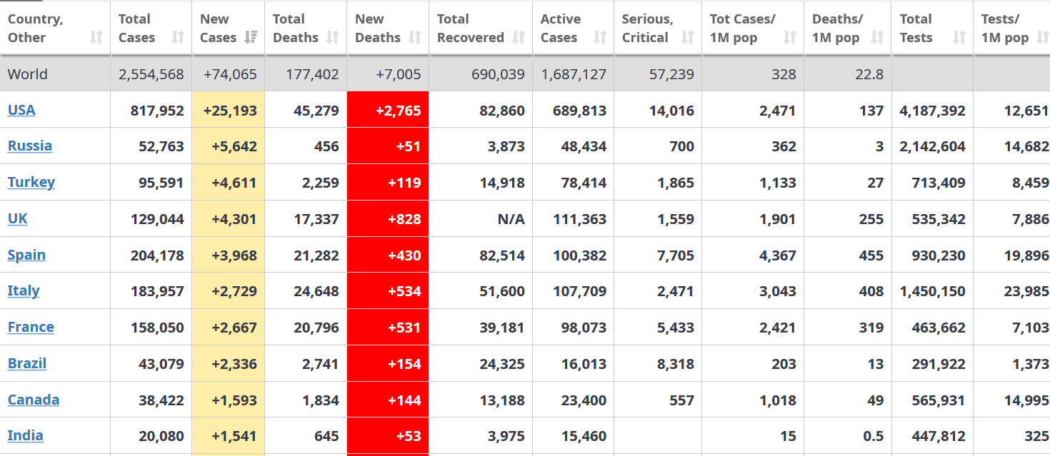Select Brazil serious critical 8,318
1050x456 pixels.
point(676,364)
